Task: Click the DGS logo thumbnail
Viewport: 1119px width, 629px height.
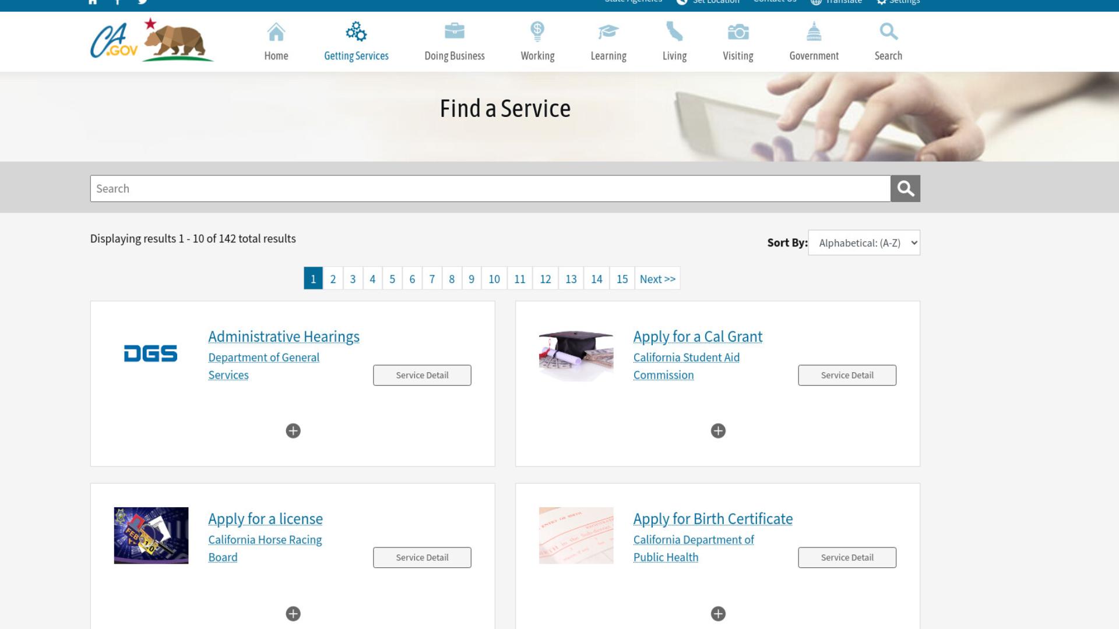Action: 151,354
